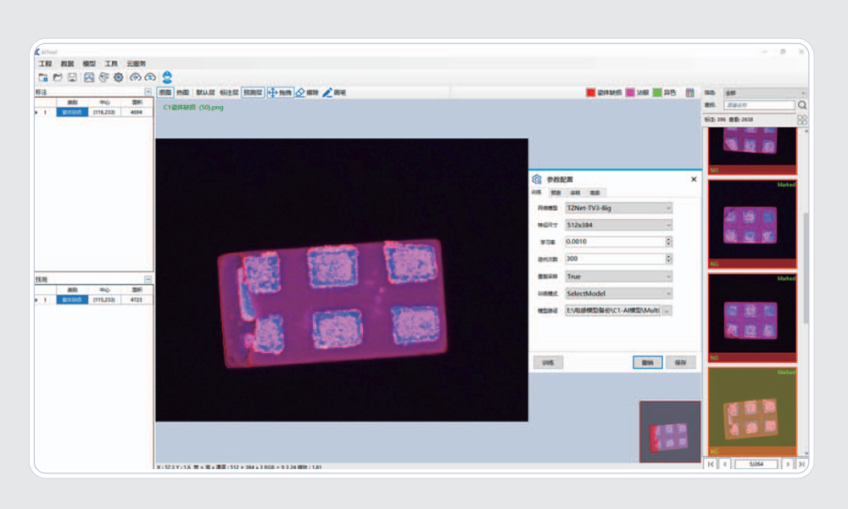Click the red 瓷体缺损 color swatch

pos(591,92)
